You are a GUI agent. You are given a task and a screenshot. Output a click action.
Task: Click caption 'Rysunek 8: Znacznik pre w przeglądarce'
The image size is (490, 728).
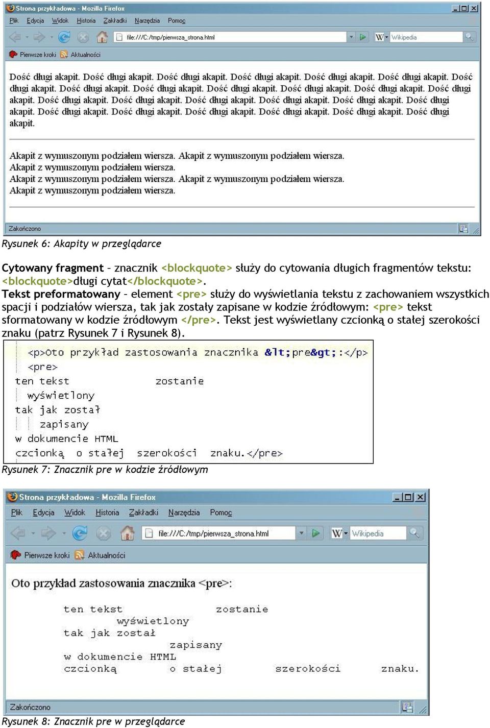click(x=93, y=721)
